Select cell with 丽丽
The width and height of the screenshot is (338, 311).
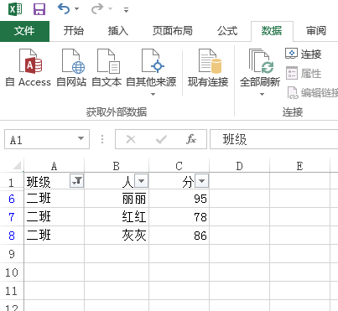pos(117,199)
